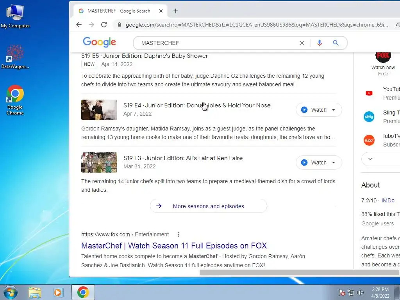Select the DataWagon desktop shortcut
Image resolution: width=400 pixels, height=300 pixels.
[x=15, y=57]
